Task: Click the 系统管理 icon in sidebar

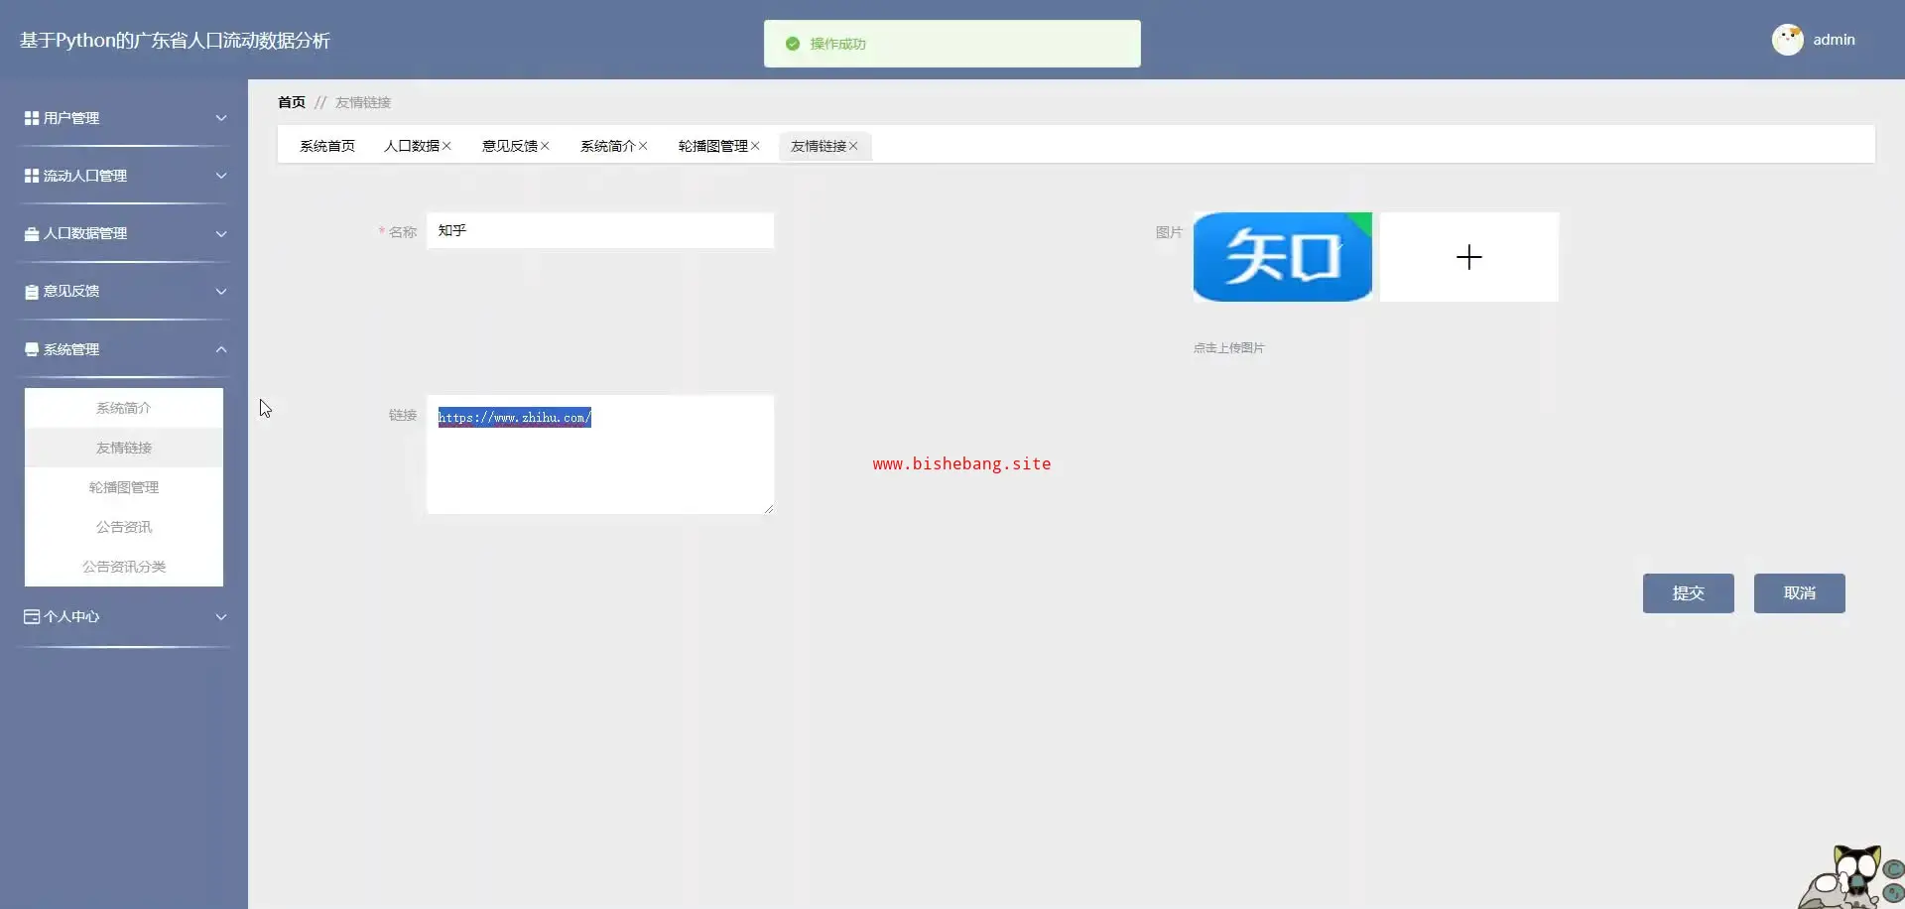Action: coord(32,349)
